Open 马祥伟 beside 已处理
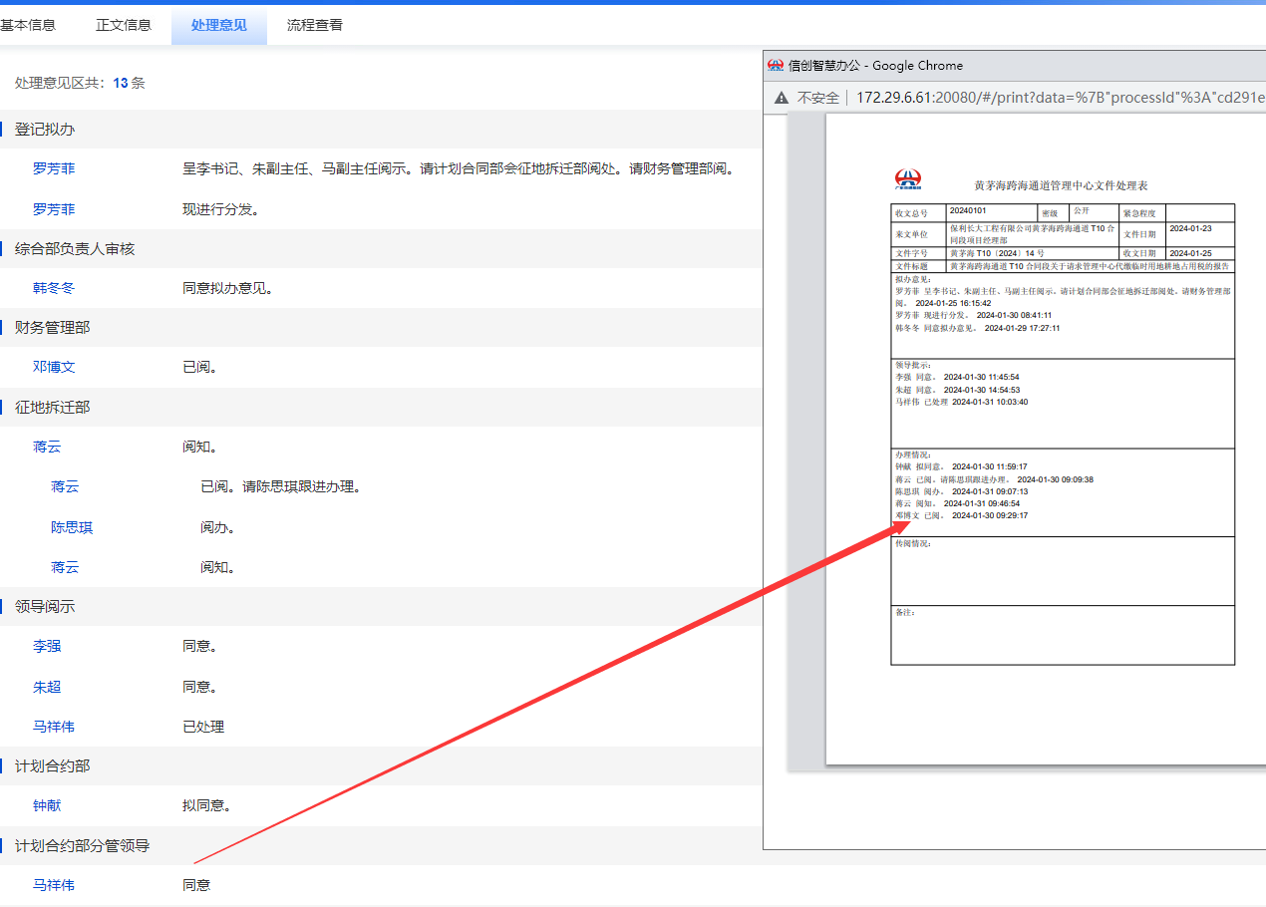The width and height of the screenshot is (1266, 907). pos(54,727)
